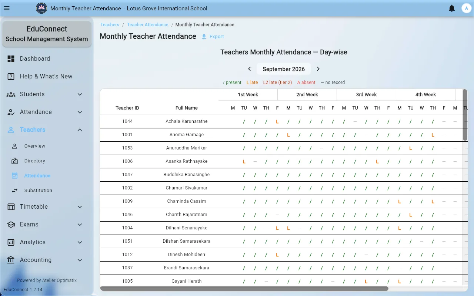Click teacher ID 1044 cell
The height and width of the screenshot is (296, 474).
coord(127,121)
